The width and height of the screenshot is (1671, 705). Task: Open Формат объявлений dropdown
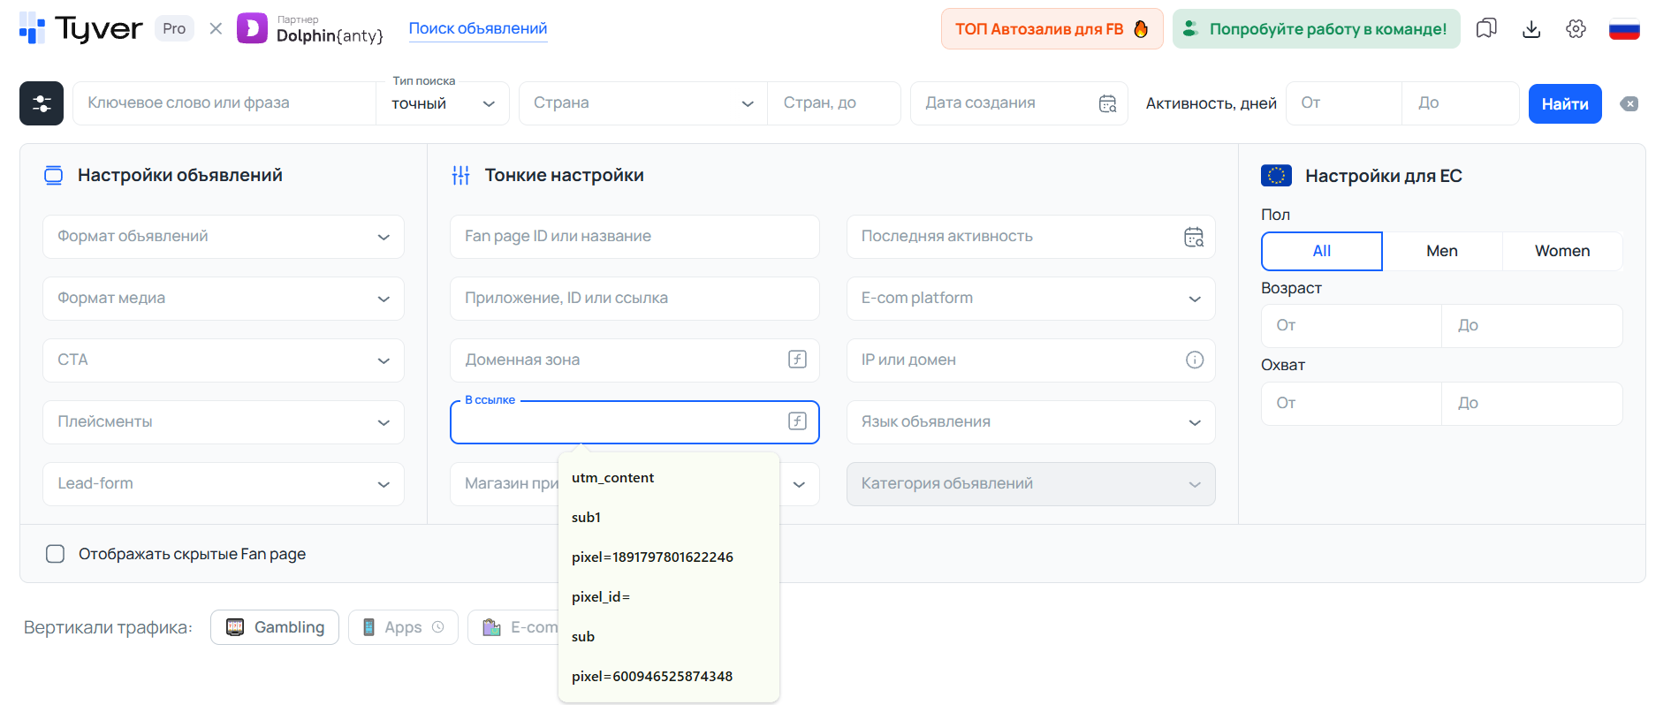point(224,237)
